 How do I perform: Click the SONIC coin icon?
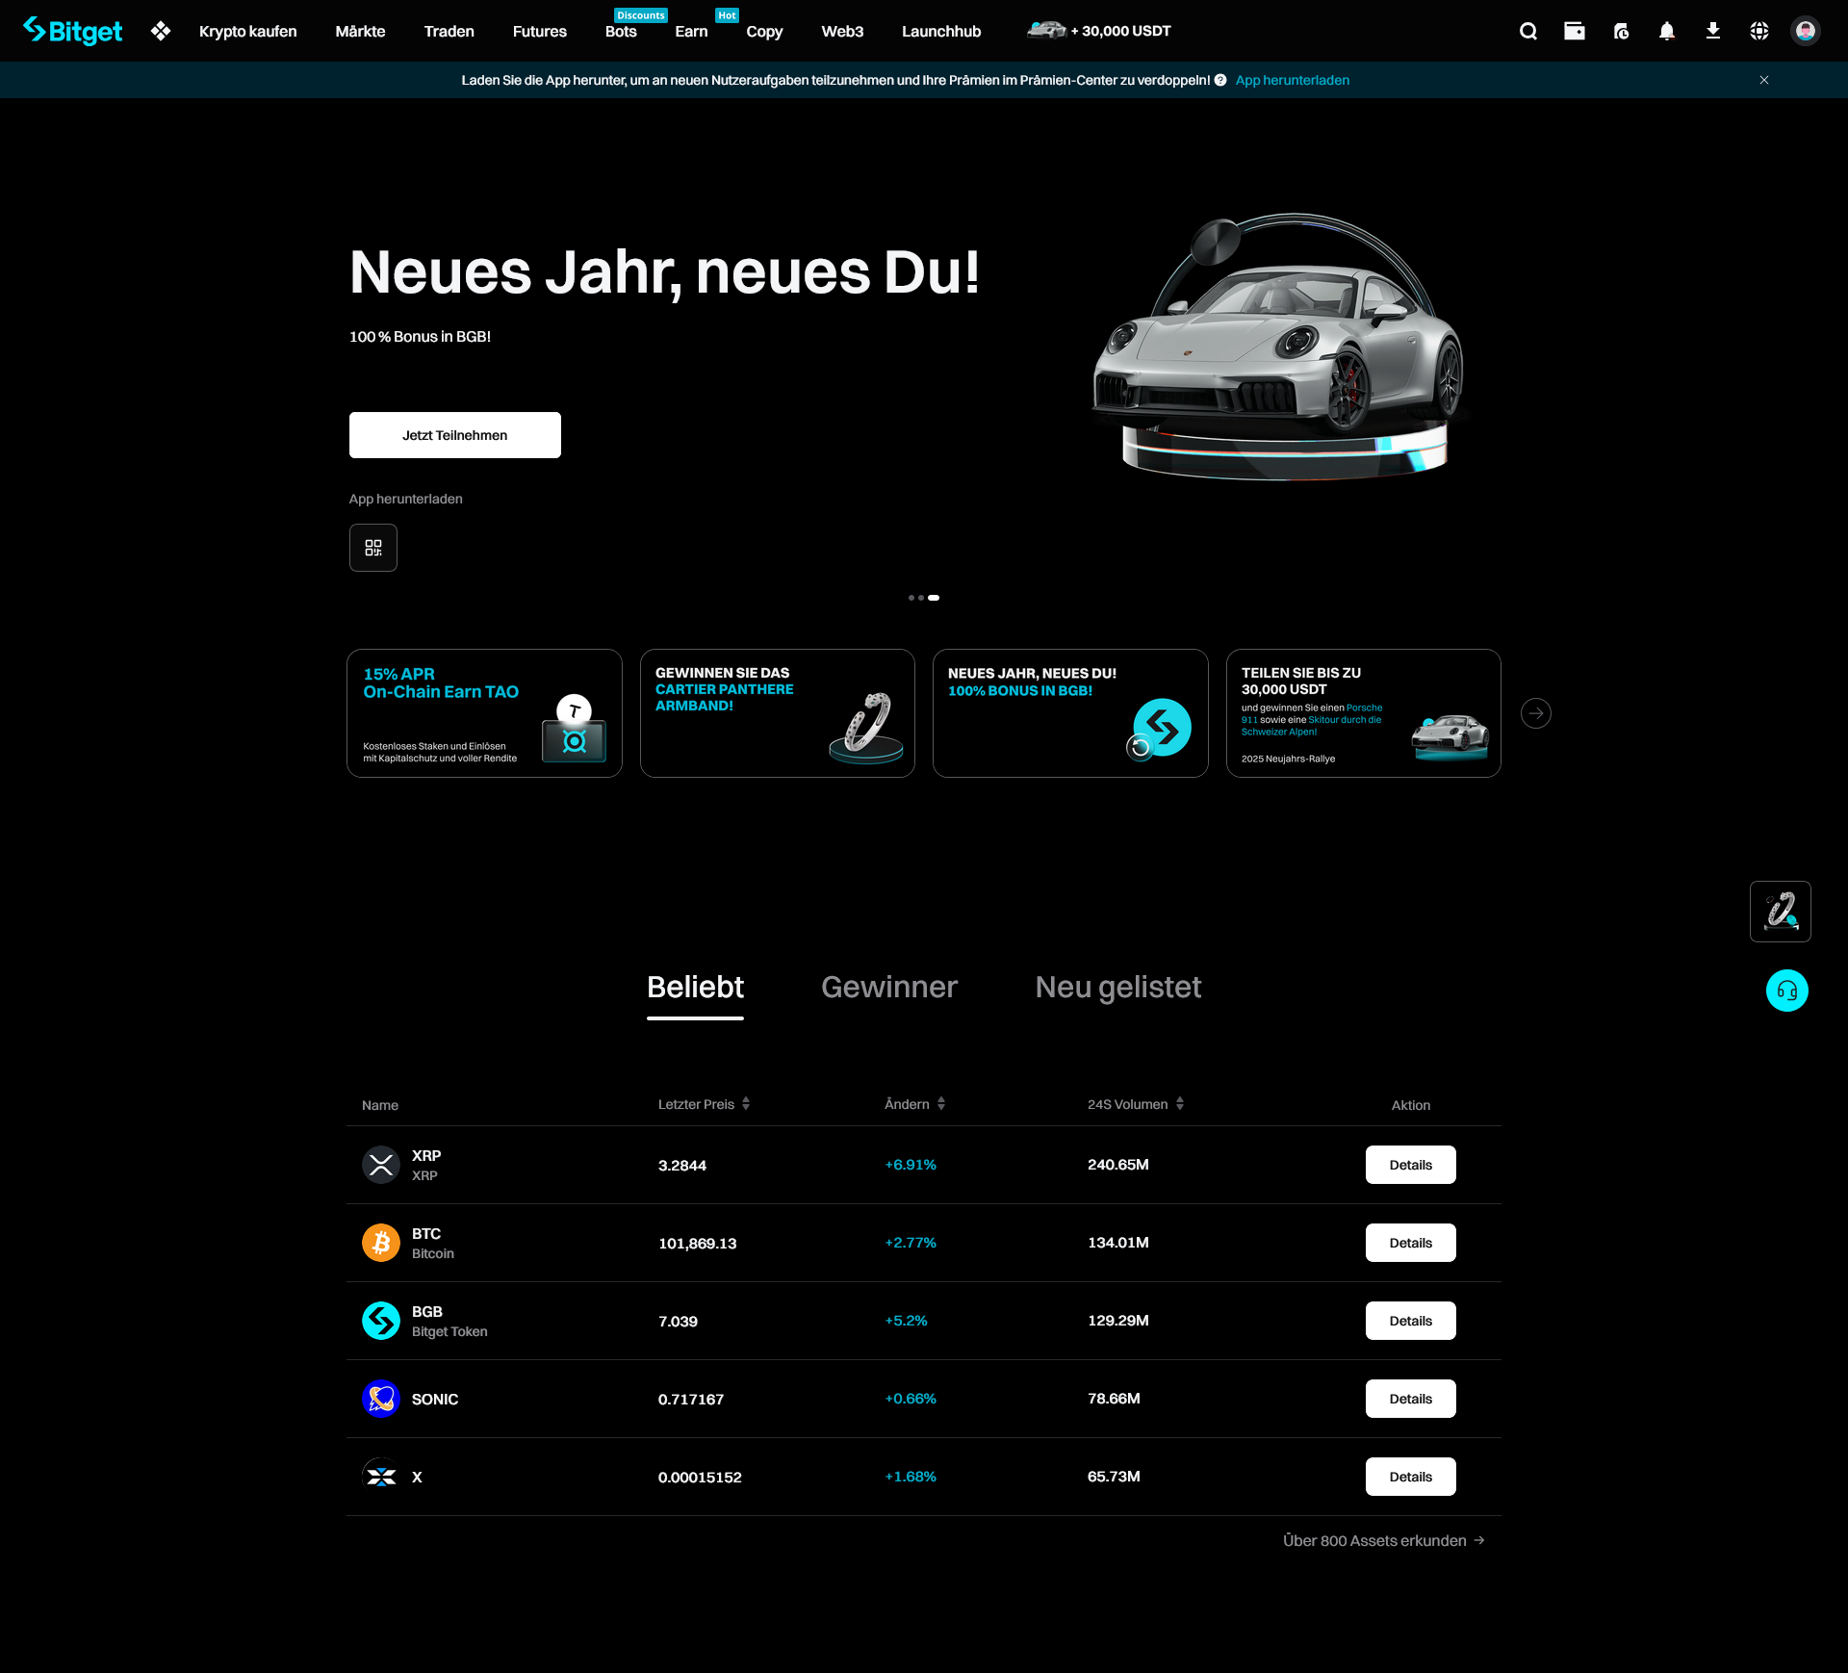point(381,1399)
